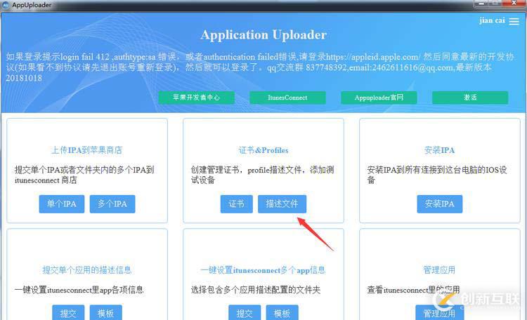Click description 安装IPA到所有连接到这台电脑的IOS设备
The image size is (527, 320).
437,175
